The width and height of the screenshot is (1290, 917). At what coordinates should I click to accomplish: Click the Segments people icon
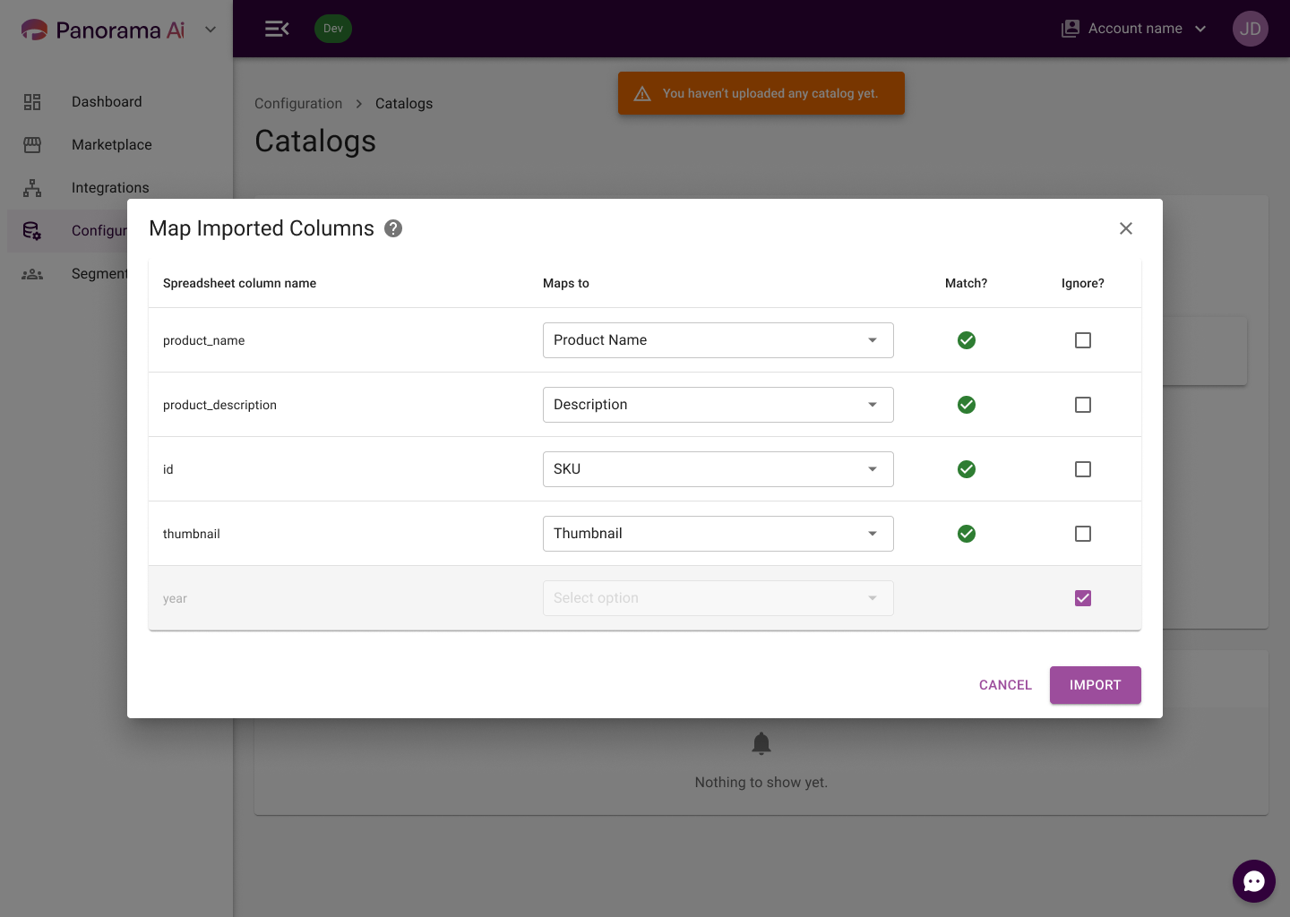(32, 274)
